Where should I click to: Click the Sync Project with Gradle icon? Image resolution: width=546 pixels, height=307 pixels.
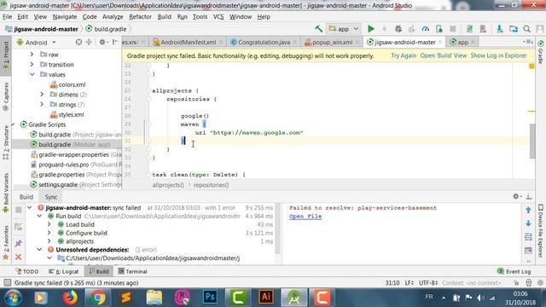tap(469, 29)
